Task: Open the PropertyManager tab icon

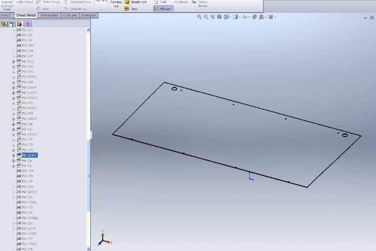Action: [12, 24]
